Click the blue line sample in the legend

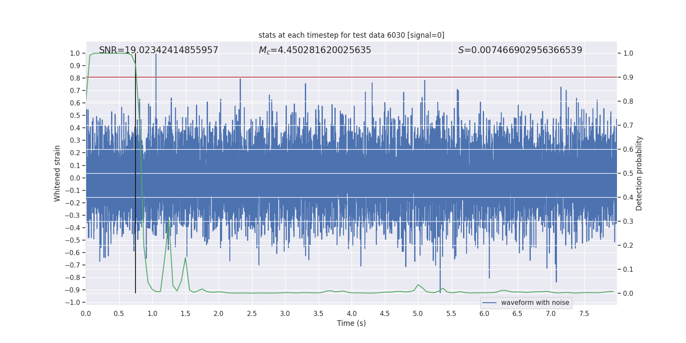click(490, 303)
